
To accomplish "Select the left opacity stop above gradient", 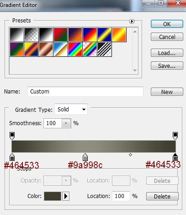I will 12,136.
